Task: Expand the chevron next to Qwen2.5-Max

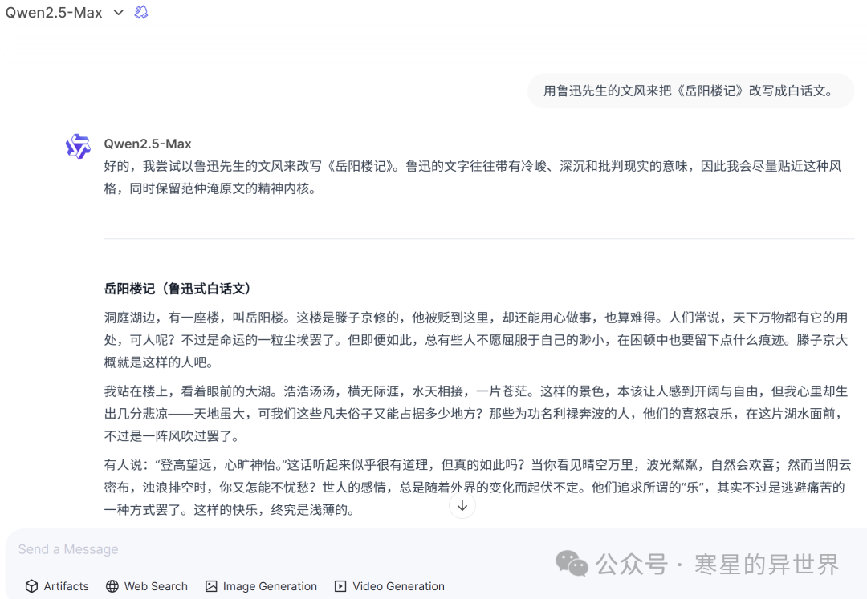Action: click(x=119, y=13)
